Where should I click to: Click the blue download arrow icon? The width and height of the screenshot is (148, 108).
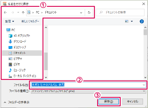click(10, 41)
